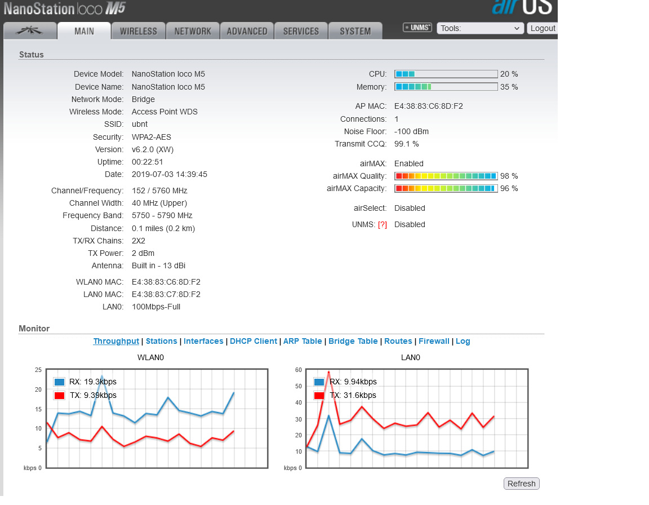The image size is (649, 505).
Task: Open the Ubiquiti logo tab
Action: point(30,31)
